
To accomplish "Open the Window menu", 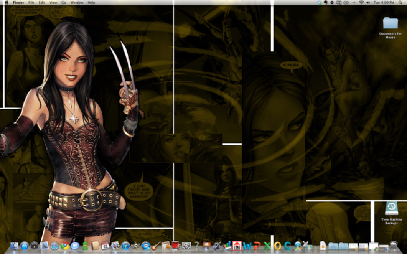I will [77, 3].
